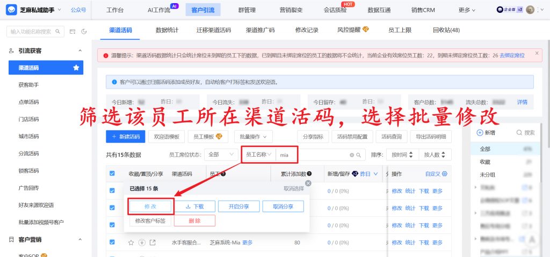Click the 新建活码 button

pos(126,137)
